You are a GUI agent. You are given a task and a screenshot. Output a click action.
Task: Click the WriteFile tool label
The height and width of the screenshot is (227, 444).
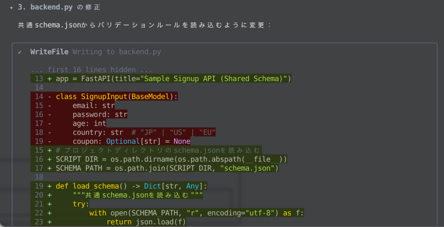(49, 52)
